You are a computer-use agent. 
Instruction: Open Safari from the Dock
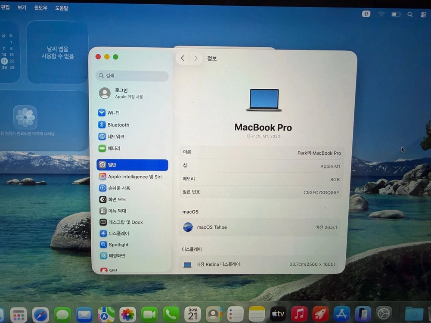[40, 315]
